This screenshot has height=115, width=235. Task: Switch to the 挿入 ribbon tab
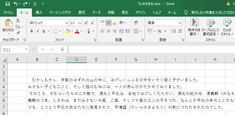click(x=39, y=12)
